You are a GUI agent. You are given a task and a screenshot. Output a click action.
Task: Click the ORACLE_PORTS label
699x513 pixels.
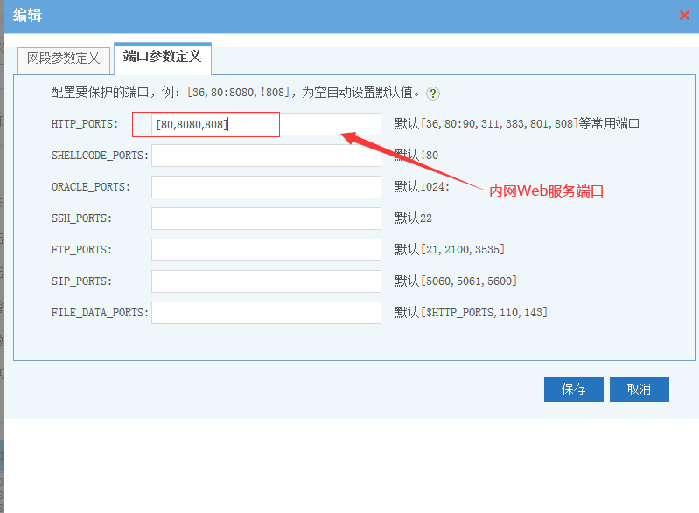tap(90, 187)
